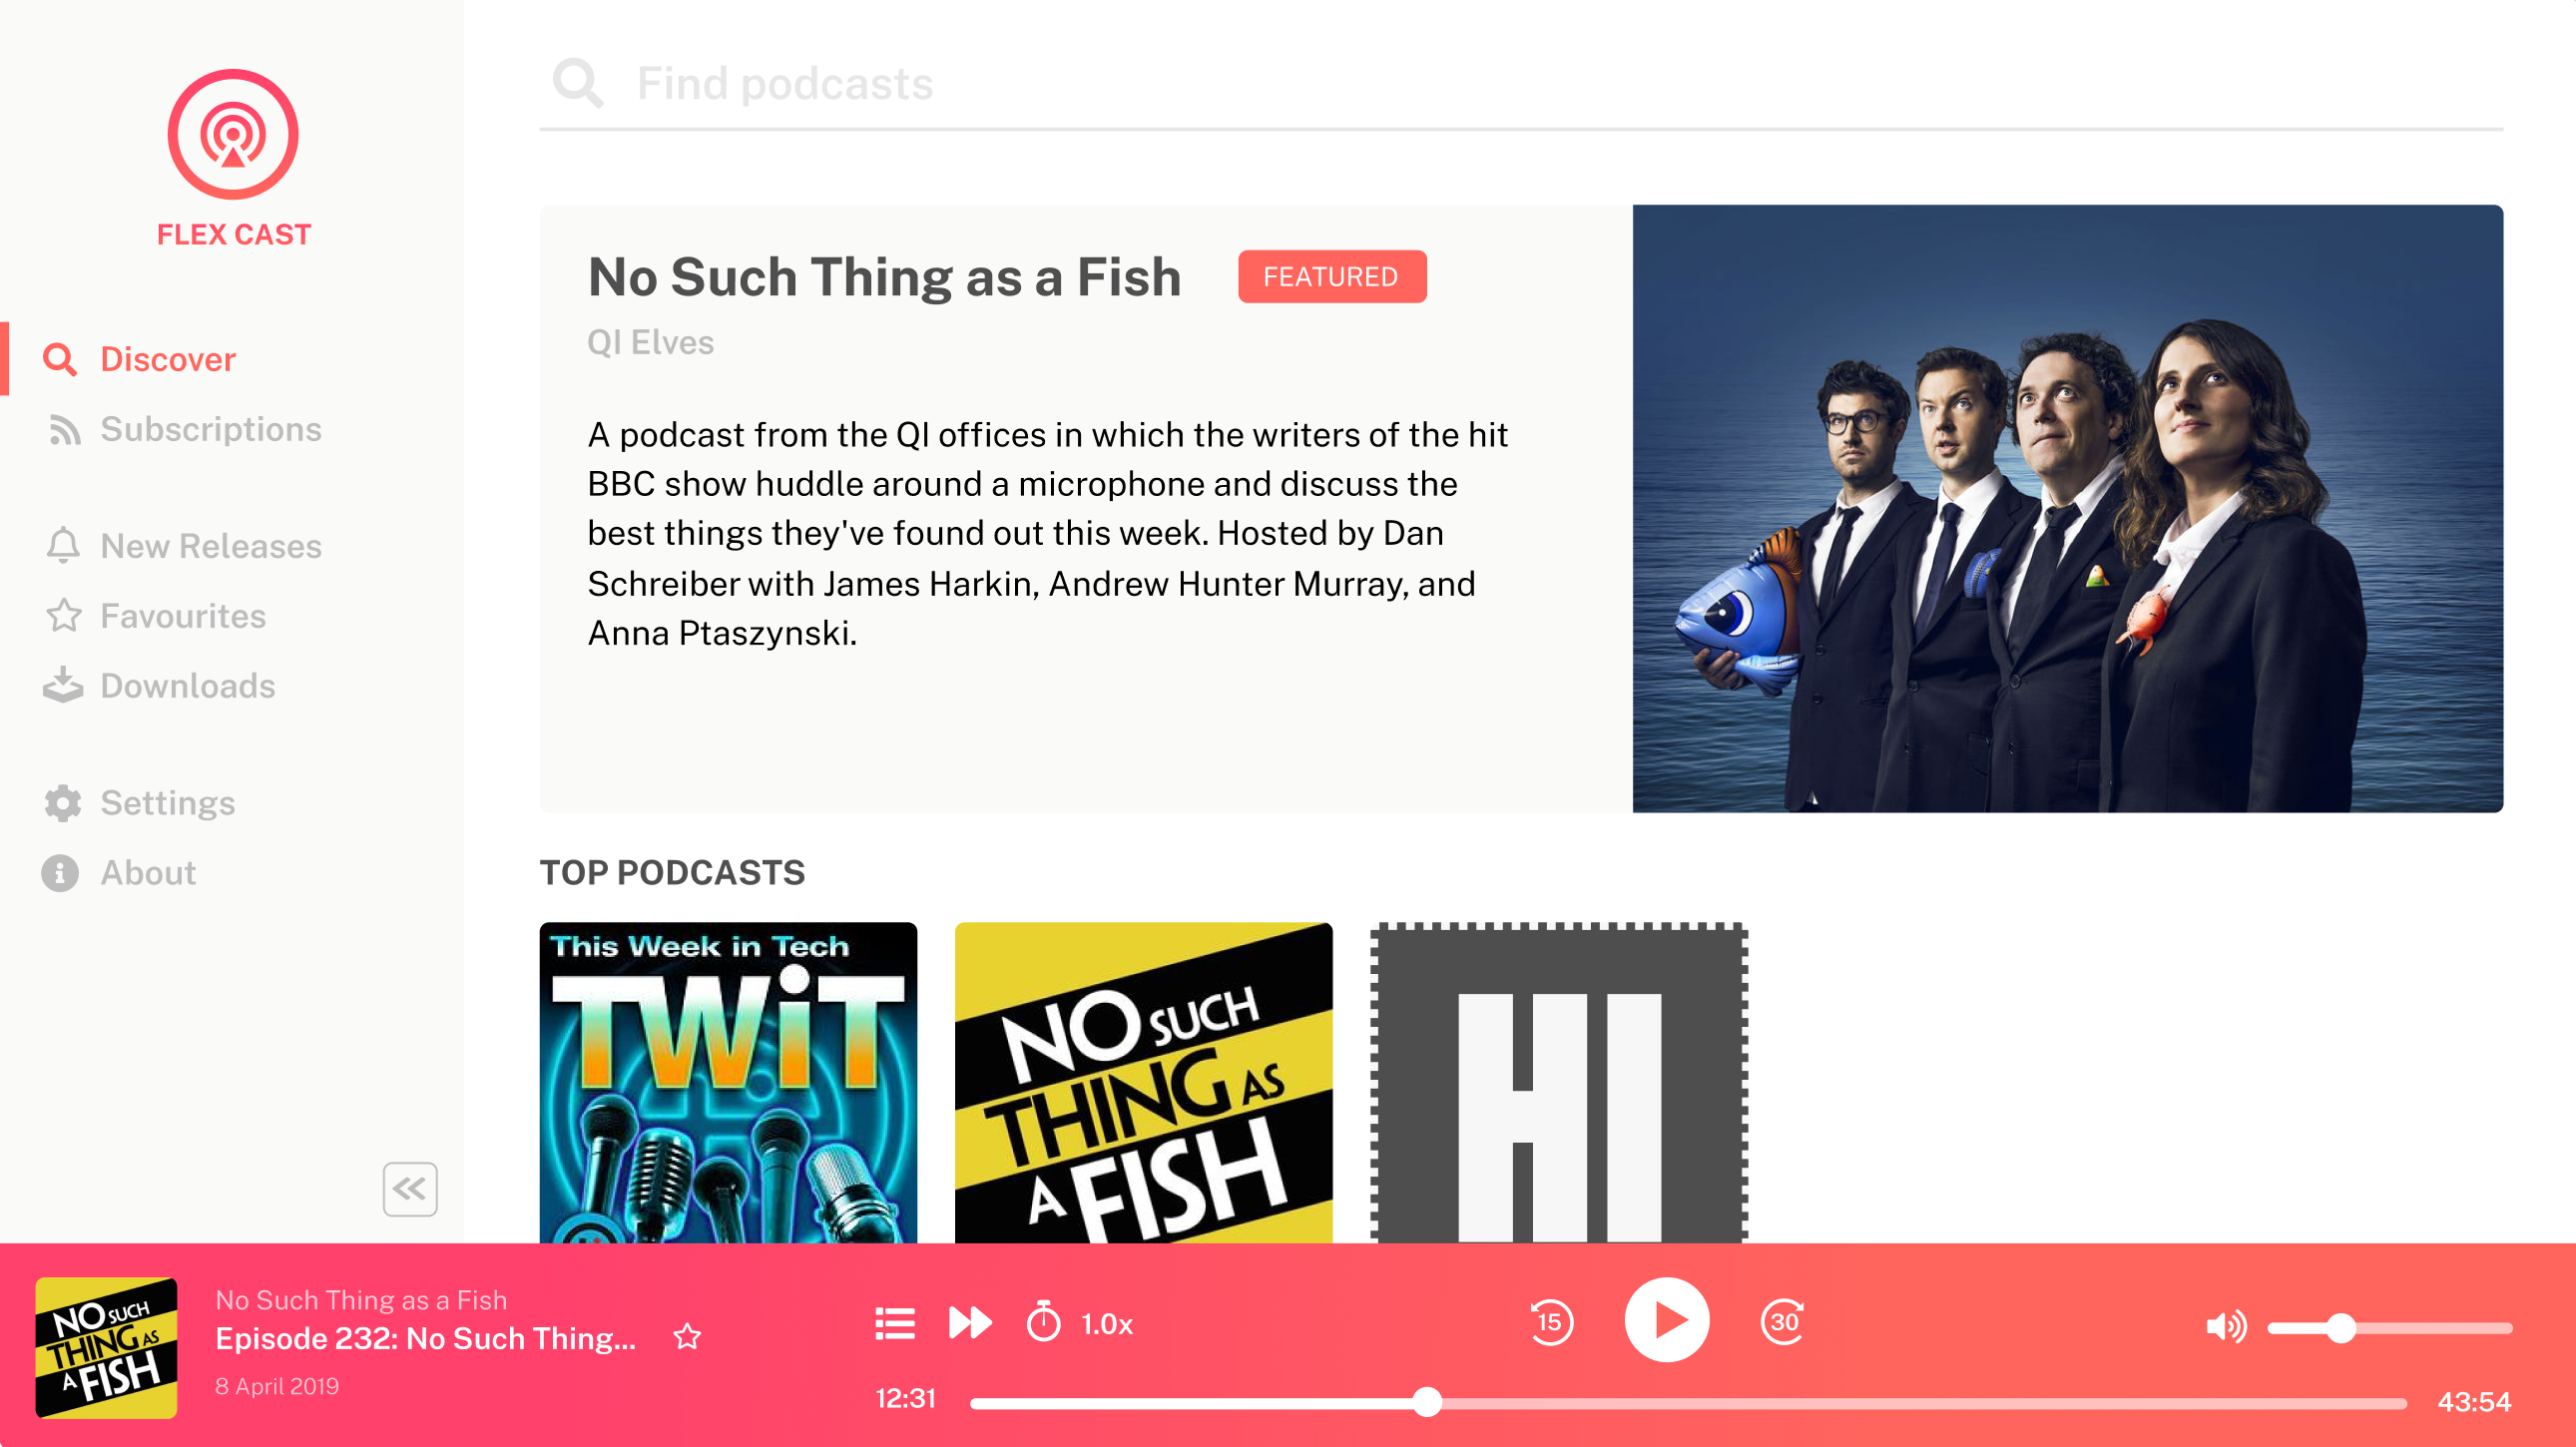Open This Week in Tech podcast tile
The image size is (2576, 1447).
pyautogui.click(x=728, y=1082)
